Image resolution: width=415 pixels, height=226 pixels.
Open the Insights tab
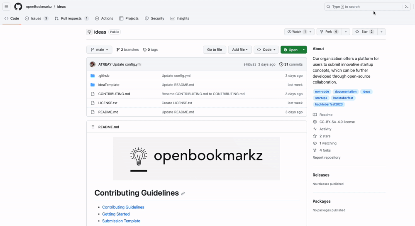(x=180, y=19)
